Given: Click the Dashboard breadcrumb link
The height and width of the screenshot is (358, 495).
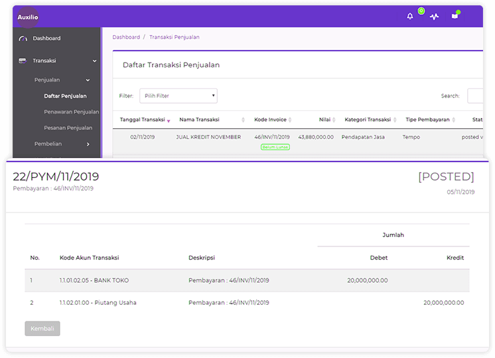Looking at the screenshot, I should tap(126, 37).
